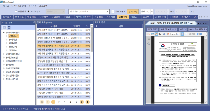Click the 파일 저장 button
The width and height of the screenshot is (210, 111).
click(152, 29)
